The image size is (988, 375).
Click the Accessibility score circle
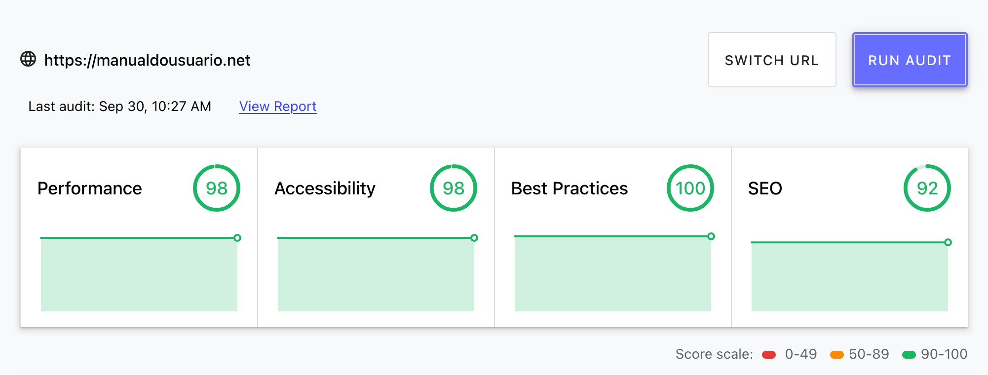point(454,188)
